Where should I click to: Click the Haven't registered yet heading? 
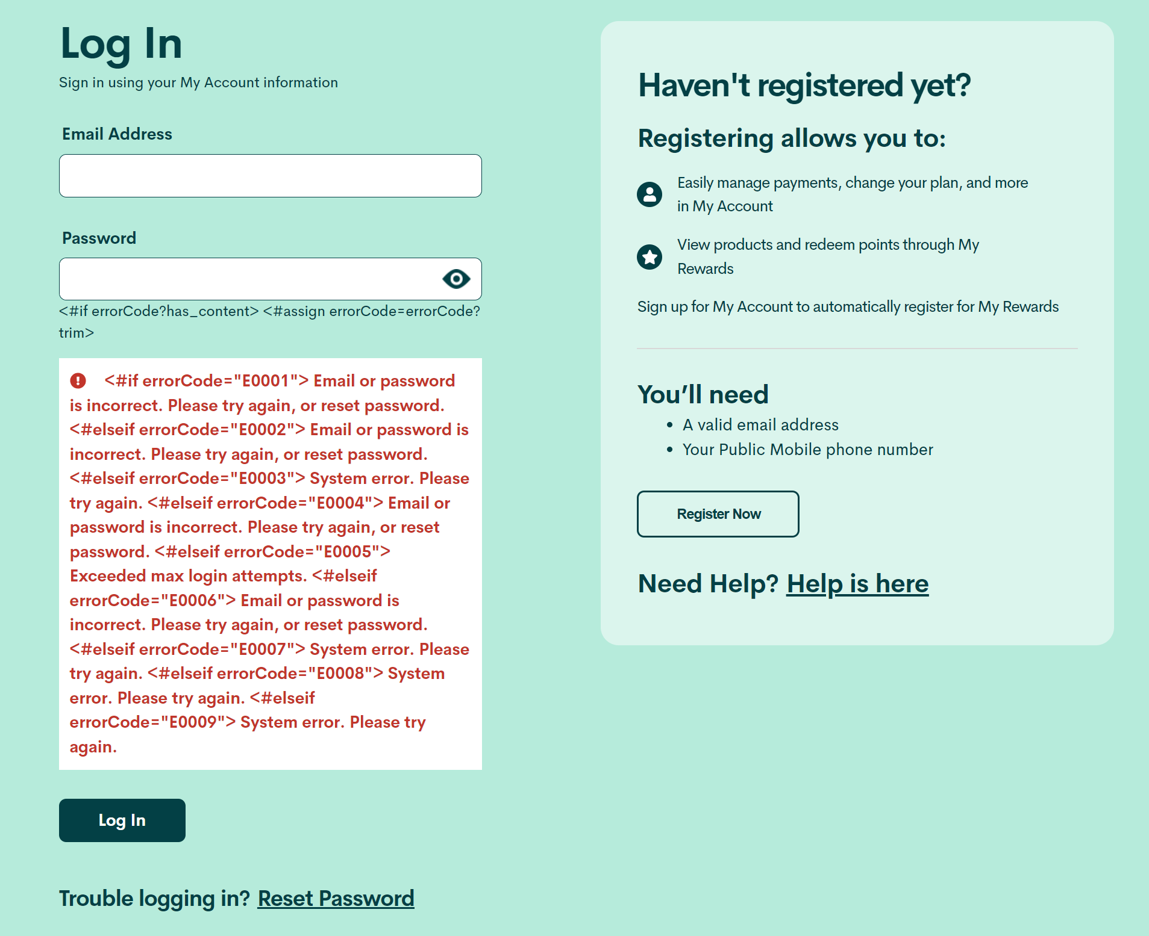tap(804, 84)
